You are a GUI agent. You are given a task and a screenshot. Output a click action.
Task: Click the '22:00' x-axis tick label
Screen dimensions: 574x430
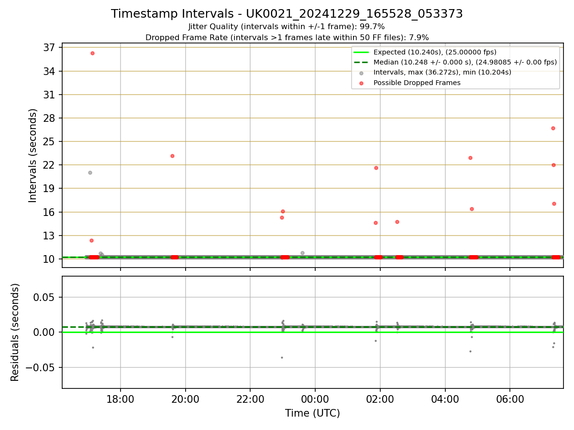(x=250, y=399)
